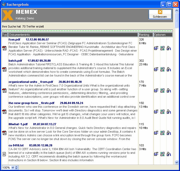The image size is (180, 171).
Task: Click the orange MEMEX X logo
Action: click(x=8, y=15)
